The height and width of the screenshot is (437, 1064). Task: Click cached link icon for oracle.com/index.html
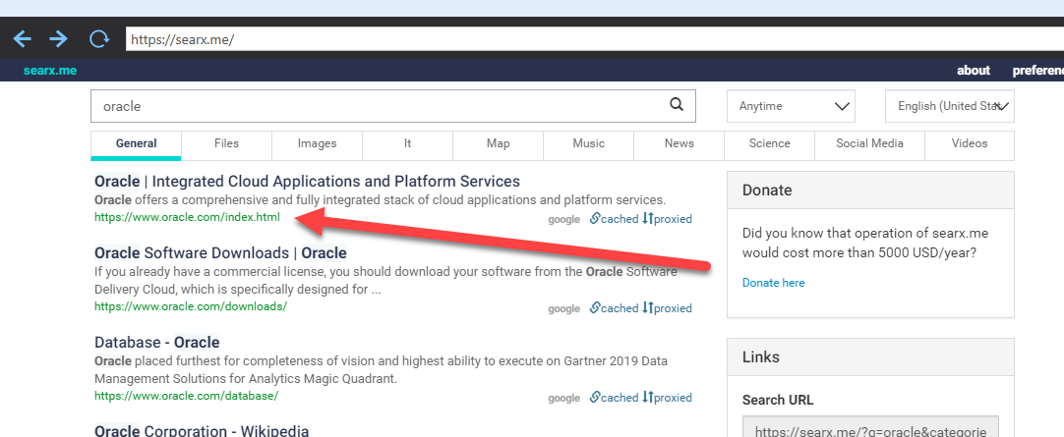point(595,218)
